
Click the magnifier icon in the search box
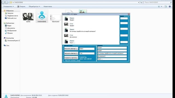pos(171,2)
